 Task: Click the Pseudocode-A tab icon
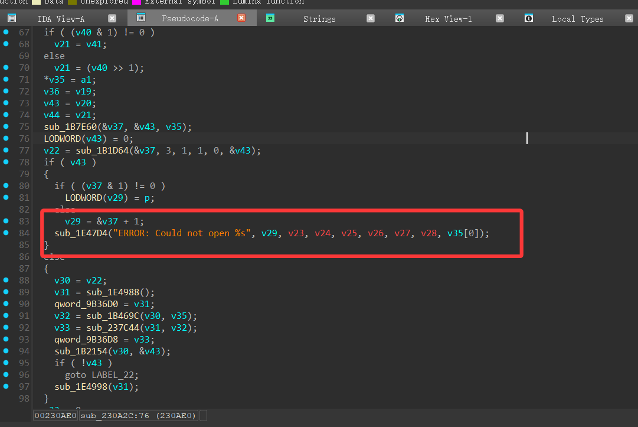pyautogui.click(x=141, y=18)
